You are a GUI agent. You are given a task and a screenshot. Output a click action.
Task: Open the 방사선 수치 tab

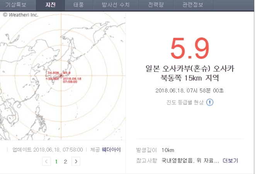point(116,5)
